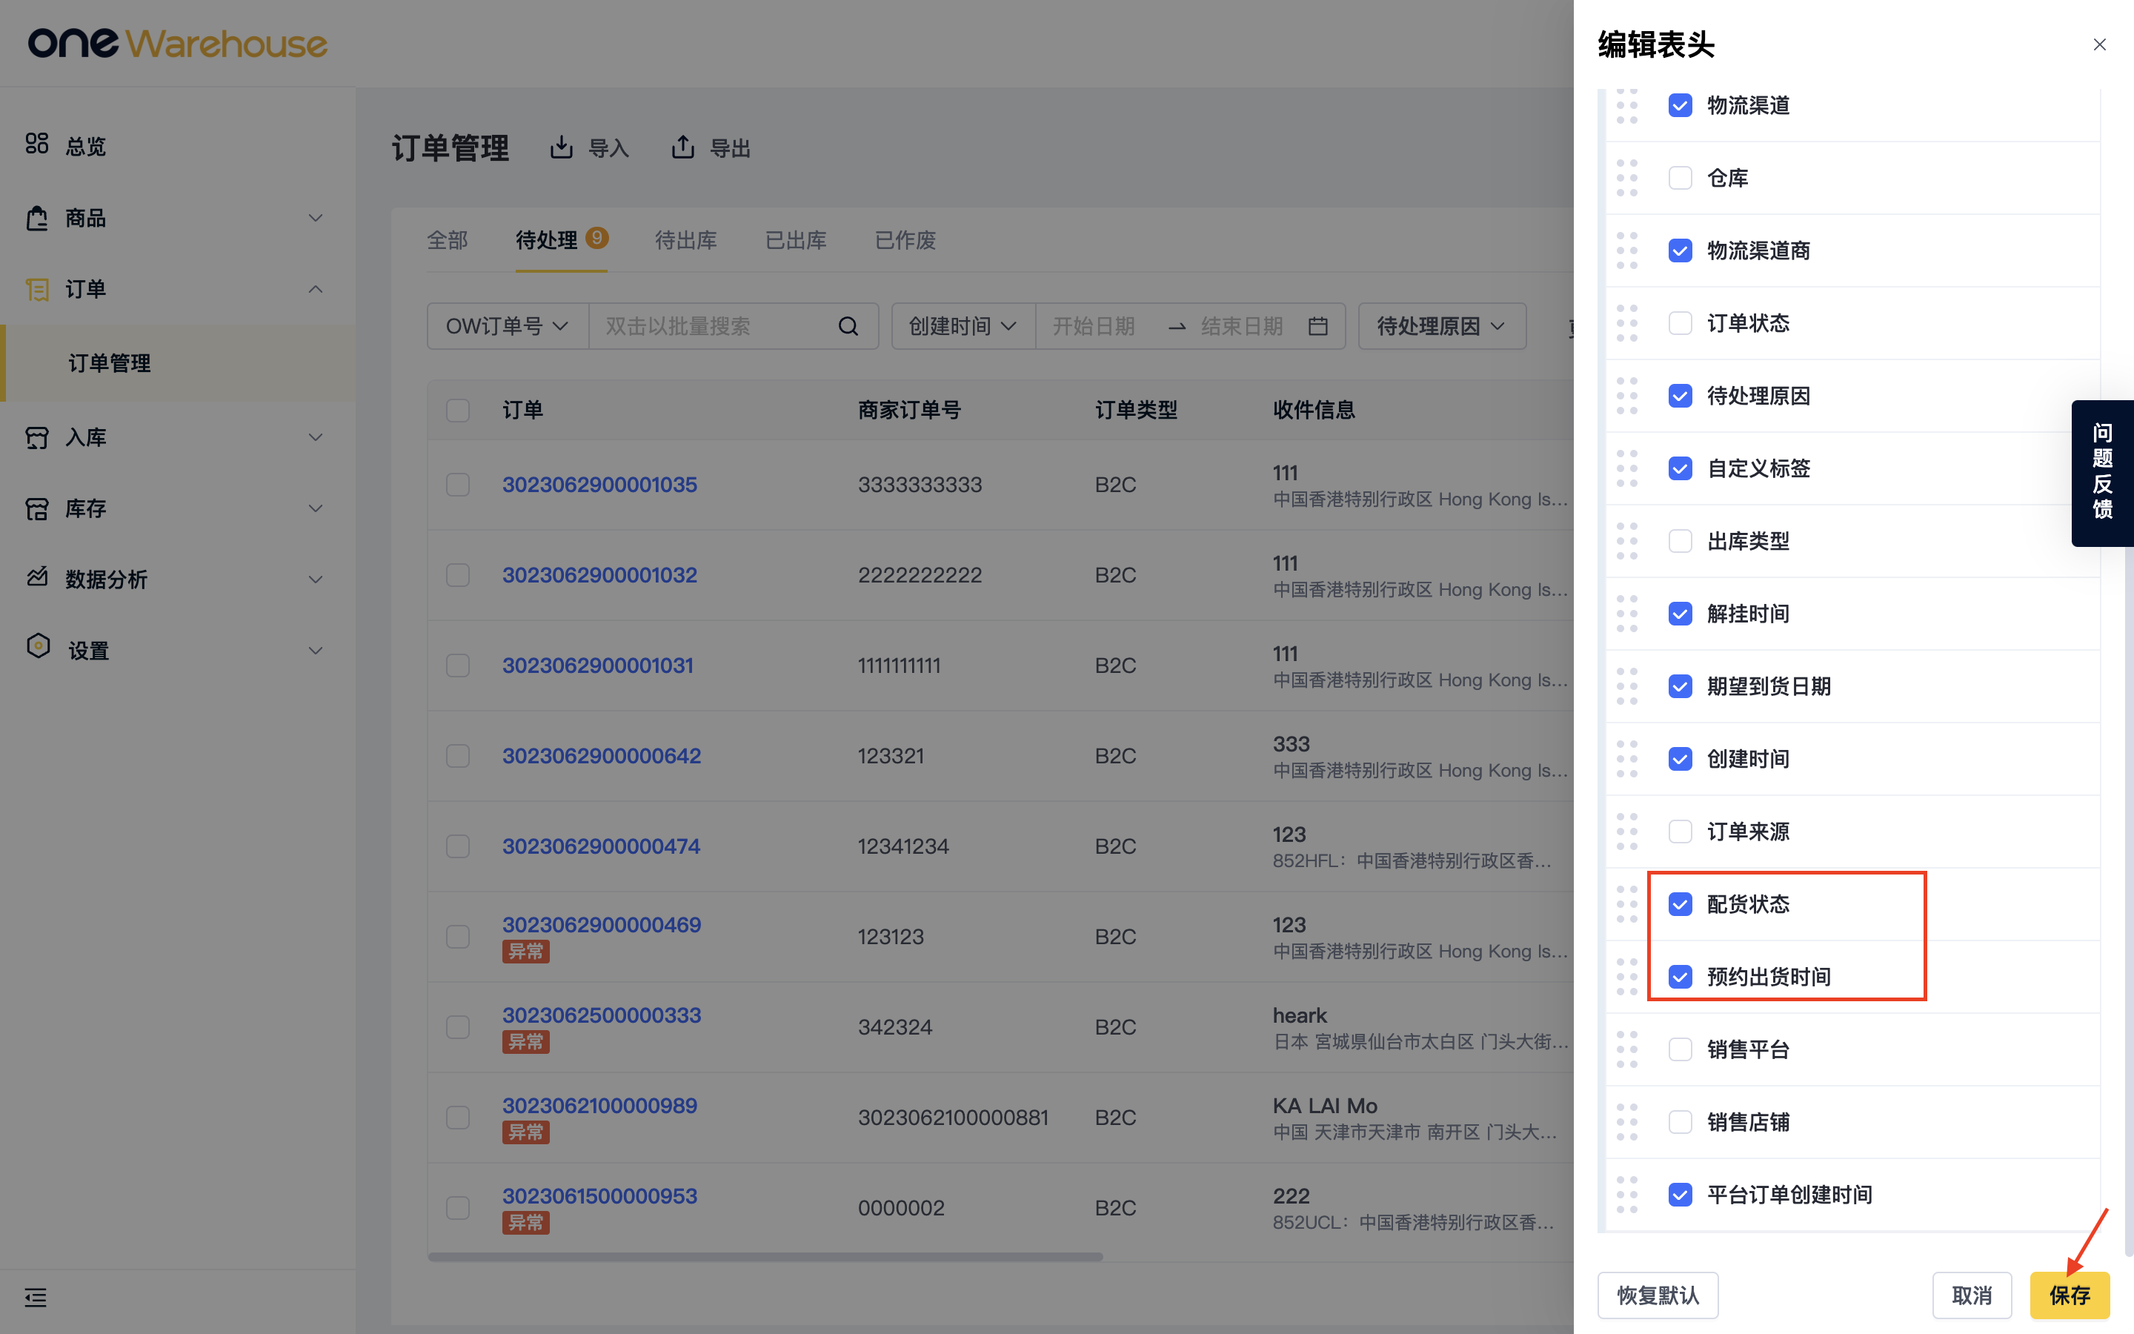Select the table header select-all checkbox
The height and width of the screenshot is (1334, 2134).
coord(458,411)
